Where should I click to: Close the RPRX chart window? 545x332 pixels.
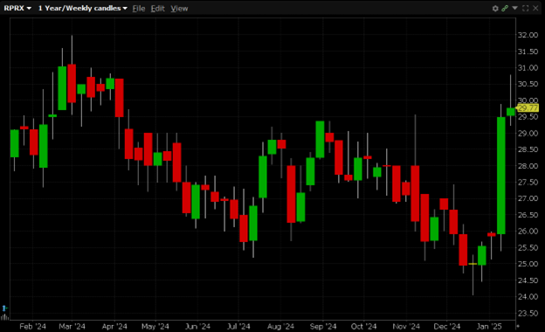535,9
